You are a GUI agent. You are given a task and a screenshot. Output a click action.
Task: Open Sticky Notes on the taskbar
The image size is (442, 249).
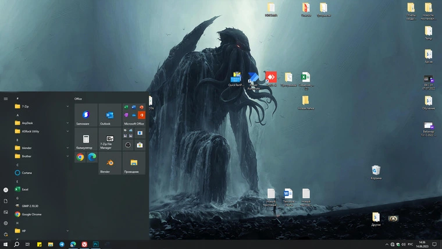[x=39, y=244]
